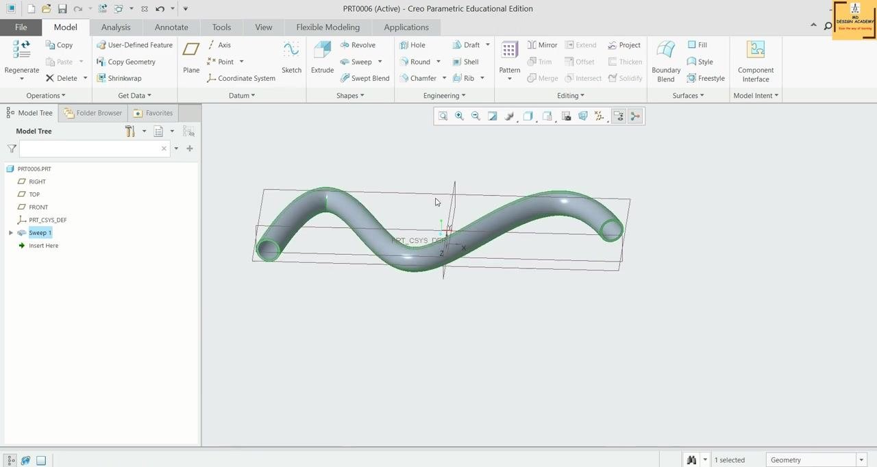The width and height of the screenshot is (877, 467).
Task: Open file using the folder icon
Action: (46, 9)
